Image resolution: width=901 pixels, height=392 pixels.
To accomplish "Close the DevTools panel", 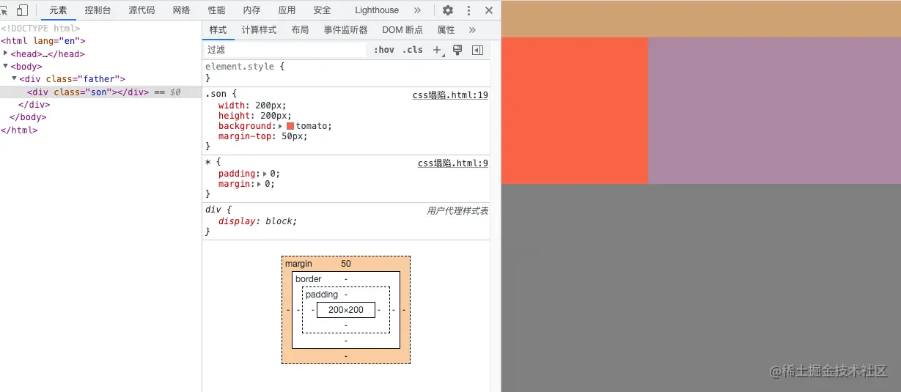I will pyautogui.click(x=489, y=10).
